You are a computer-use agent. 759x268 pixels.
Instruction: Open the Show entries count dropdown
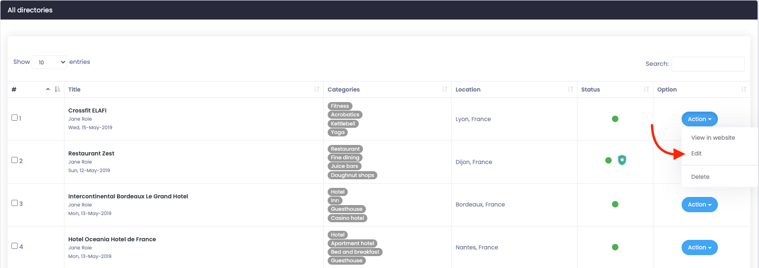coord(50,62)
